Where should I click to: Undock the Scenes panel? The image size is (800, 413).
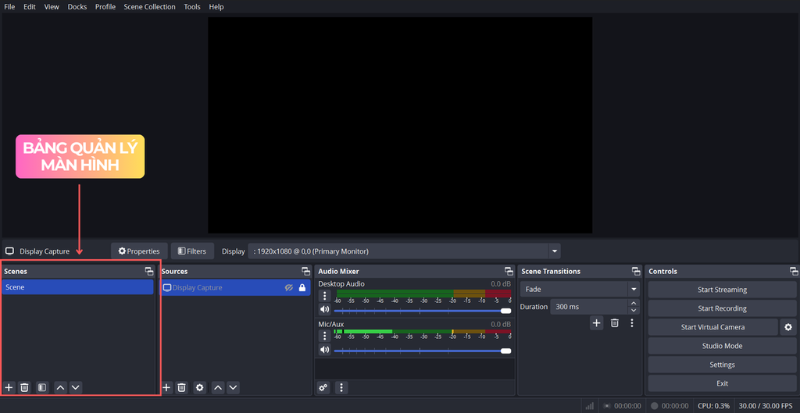click(149, 271)
